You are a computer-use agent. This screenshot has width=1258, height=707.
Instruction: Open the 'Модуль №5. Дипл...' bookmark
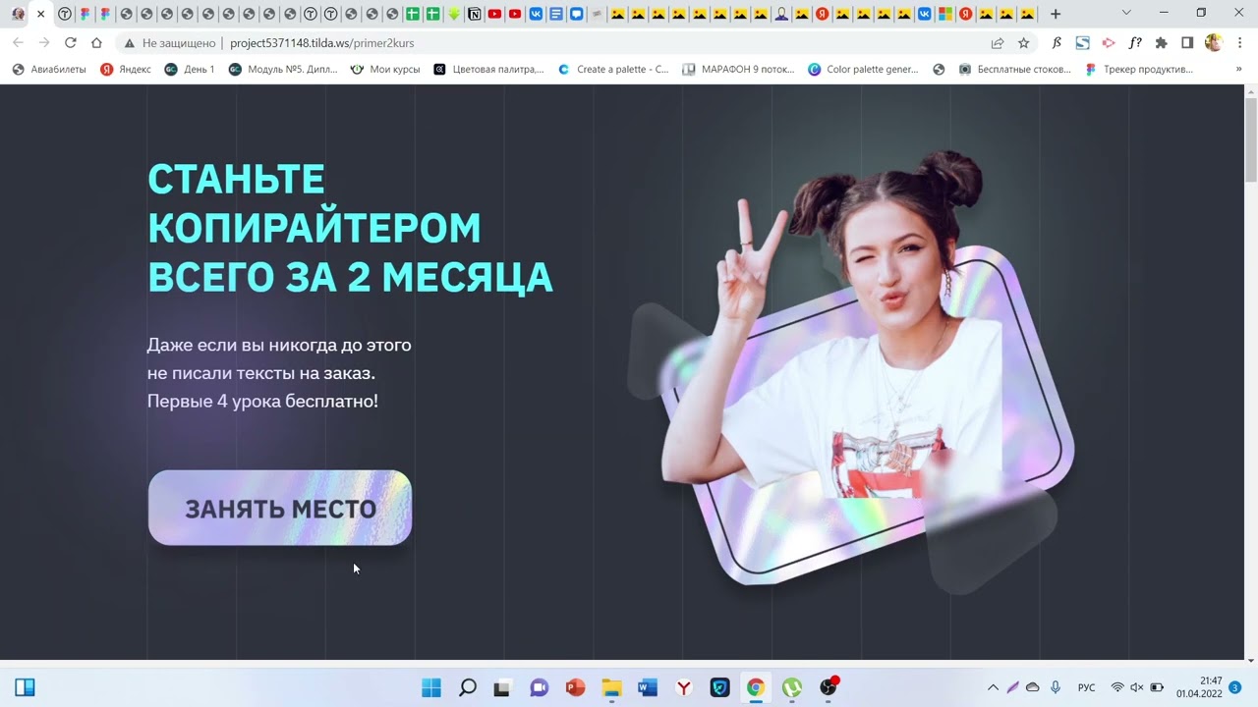point(283,70)
